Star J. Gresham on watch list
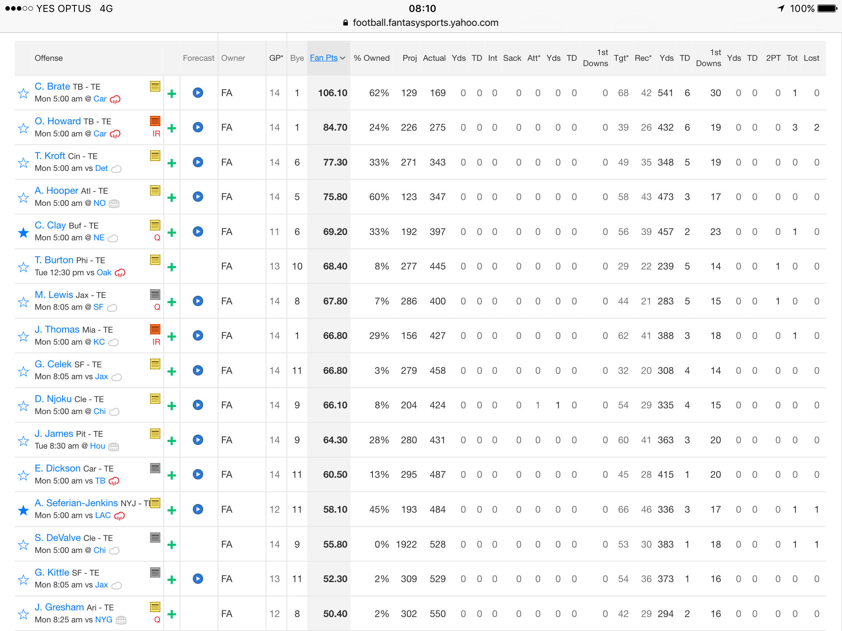Image resolution: width=842 pixels, height=631 pixels. pos(23,614)
